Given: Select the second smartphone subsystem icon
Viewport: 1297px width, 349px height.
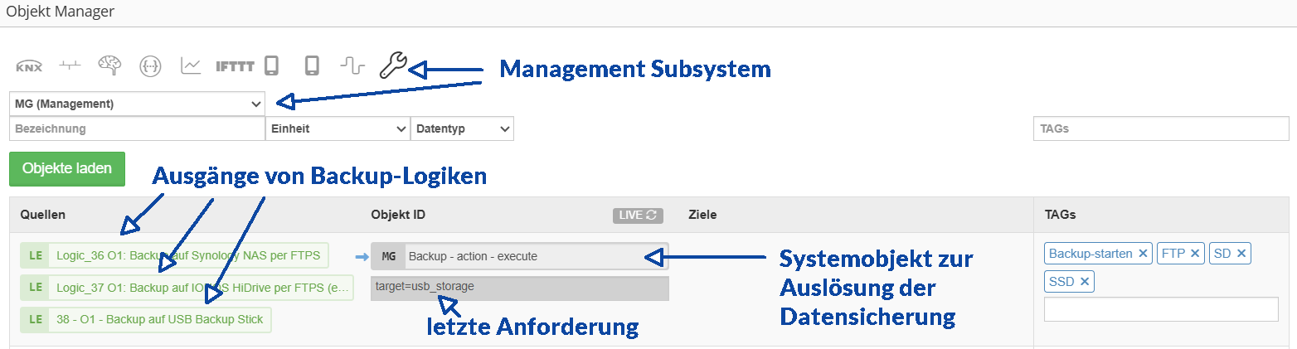Looking at the screenshot, I should tap(312, 65).
